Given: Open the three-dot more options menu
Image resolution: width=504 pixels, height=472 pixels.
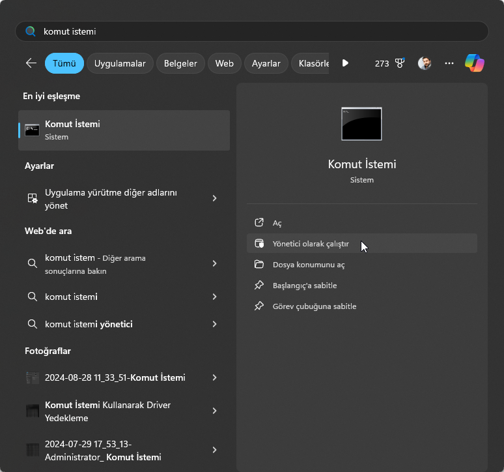Looking at the screenshot, I should [x=449, y=63].
